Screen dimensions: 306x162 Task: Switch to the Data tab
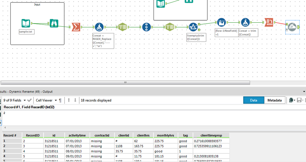coord(254,100)
